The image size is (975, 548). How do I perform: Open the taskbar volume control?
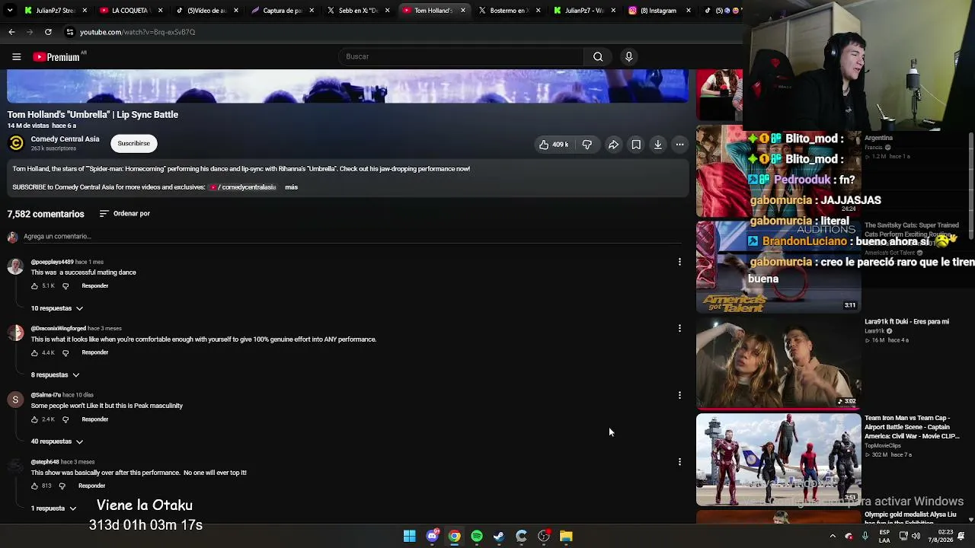916,537
